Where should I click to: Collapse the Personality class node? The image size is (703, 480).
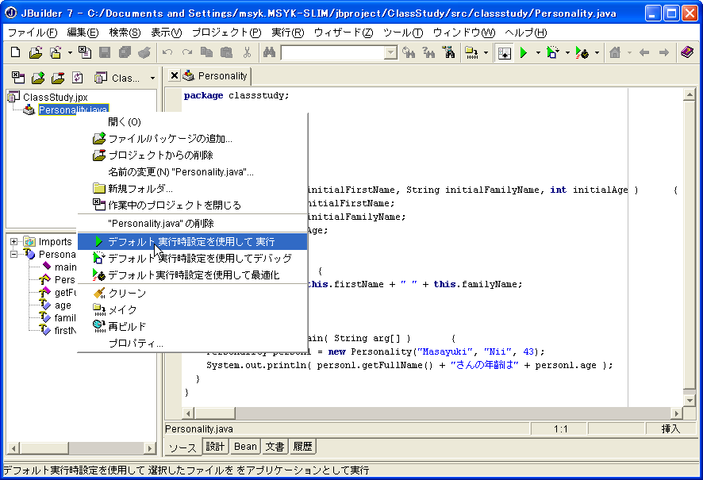[14, 254]
